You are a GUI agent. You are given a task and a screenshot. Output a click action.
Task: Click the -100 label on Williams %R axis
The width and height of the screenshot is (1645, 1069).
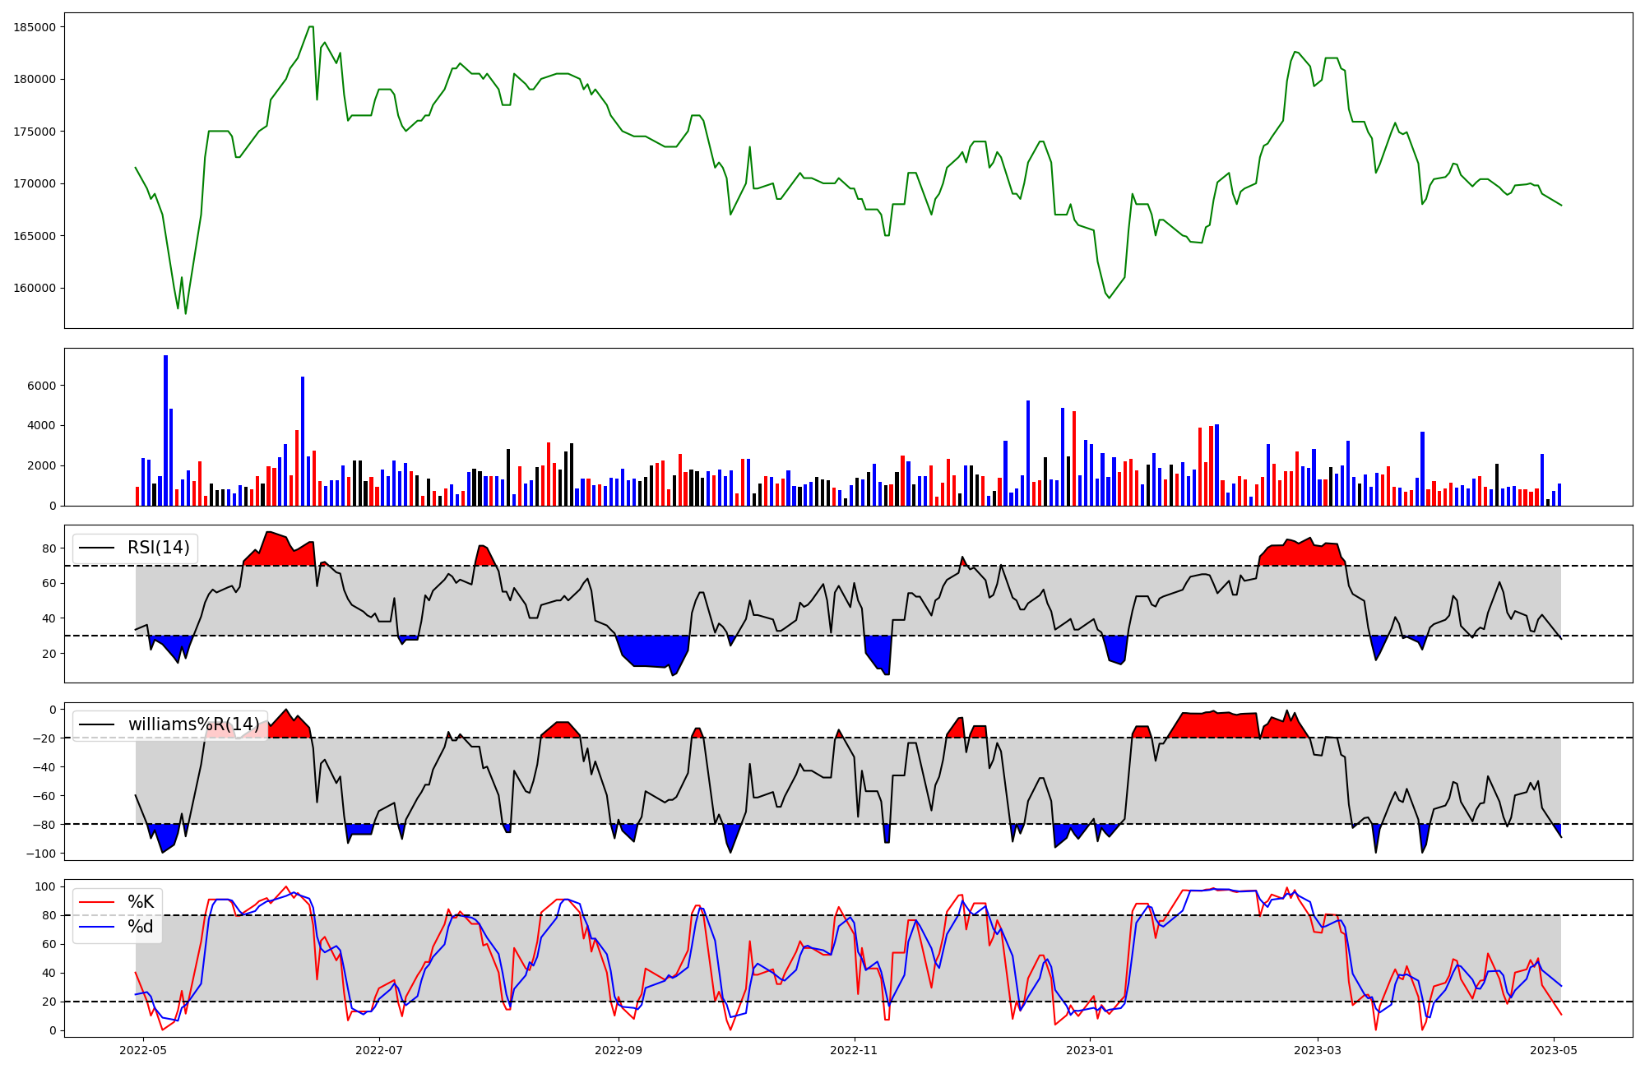[41, 854]
